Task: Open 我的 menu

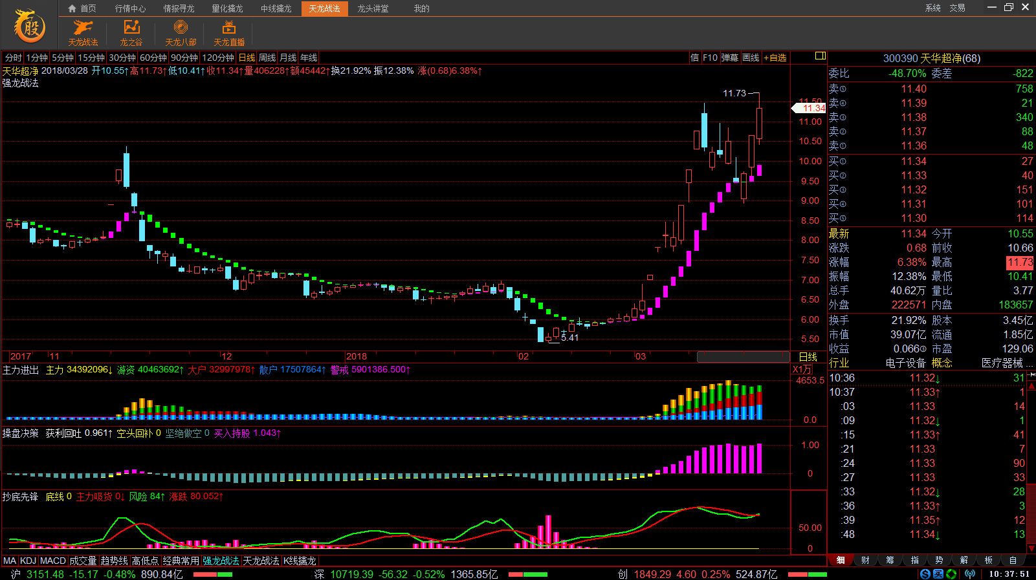Action: (x=421, y=8)
